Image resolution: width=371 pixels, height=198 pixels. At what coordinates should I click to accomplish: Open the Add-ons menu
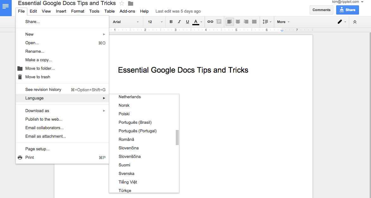tap(127, 11)
